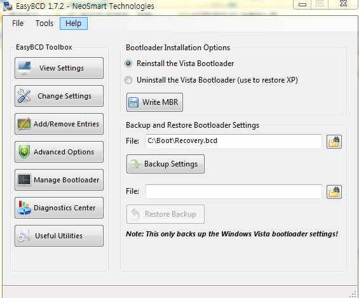This screenshot has width=359, height=298.
Task: Open the Tools menu
Action: [44, 24]
